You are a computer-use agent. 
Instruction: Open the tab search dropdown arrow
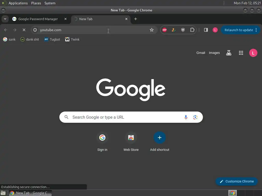pyautogui.click(x=5, y=19)
